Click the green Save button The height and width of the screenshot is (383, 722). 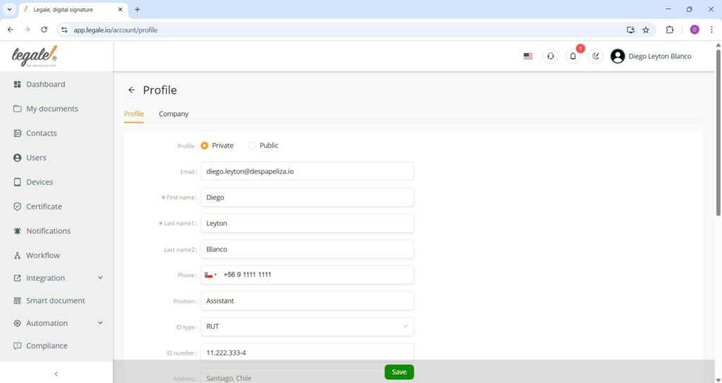[399, 372]
